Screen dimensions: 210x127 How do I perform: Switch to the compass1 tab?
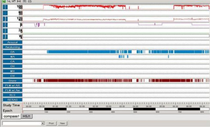pos(12,116)
